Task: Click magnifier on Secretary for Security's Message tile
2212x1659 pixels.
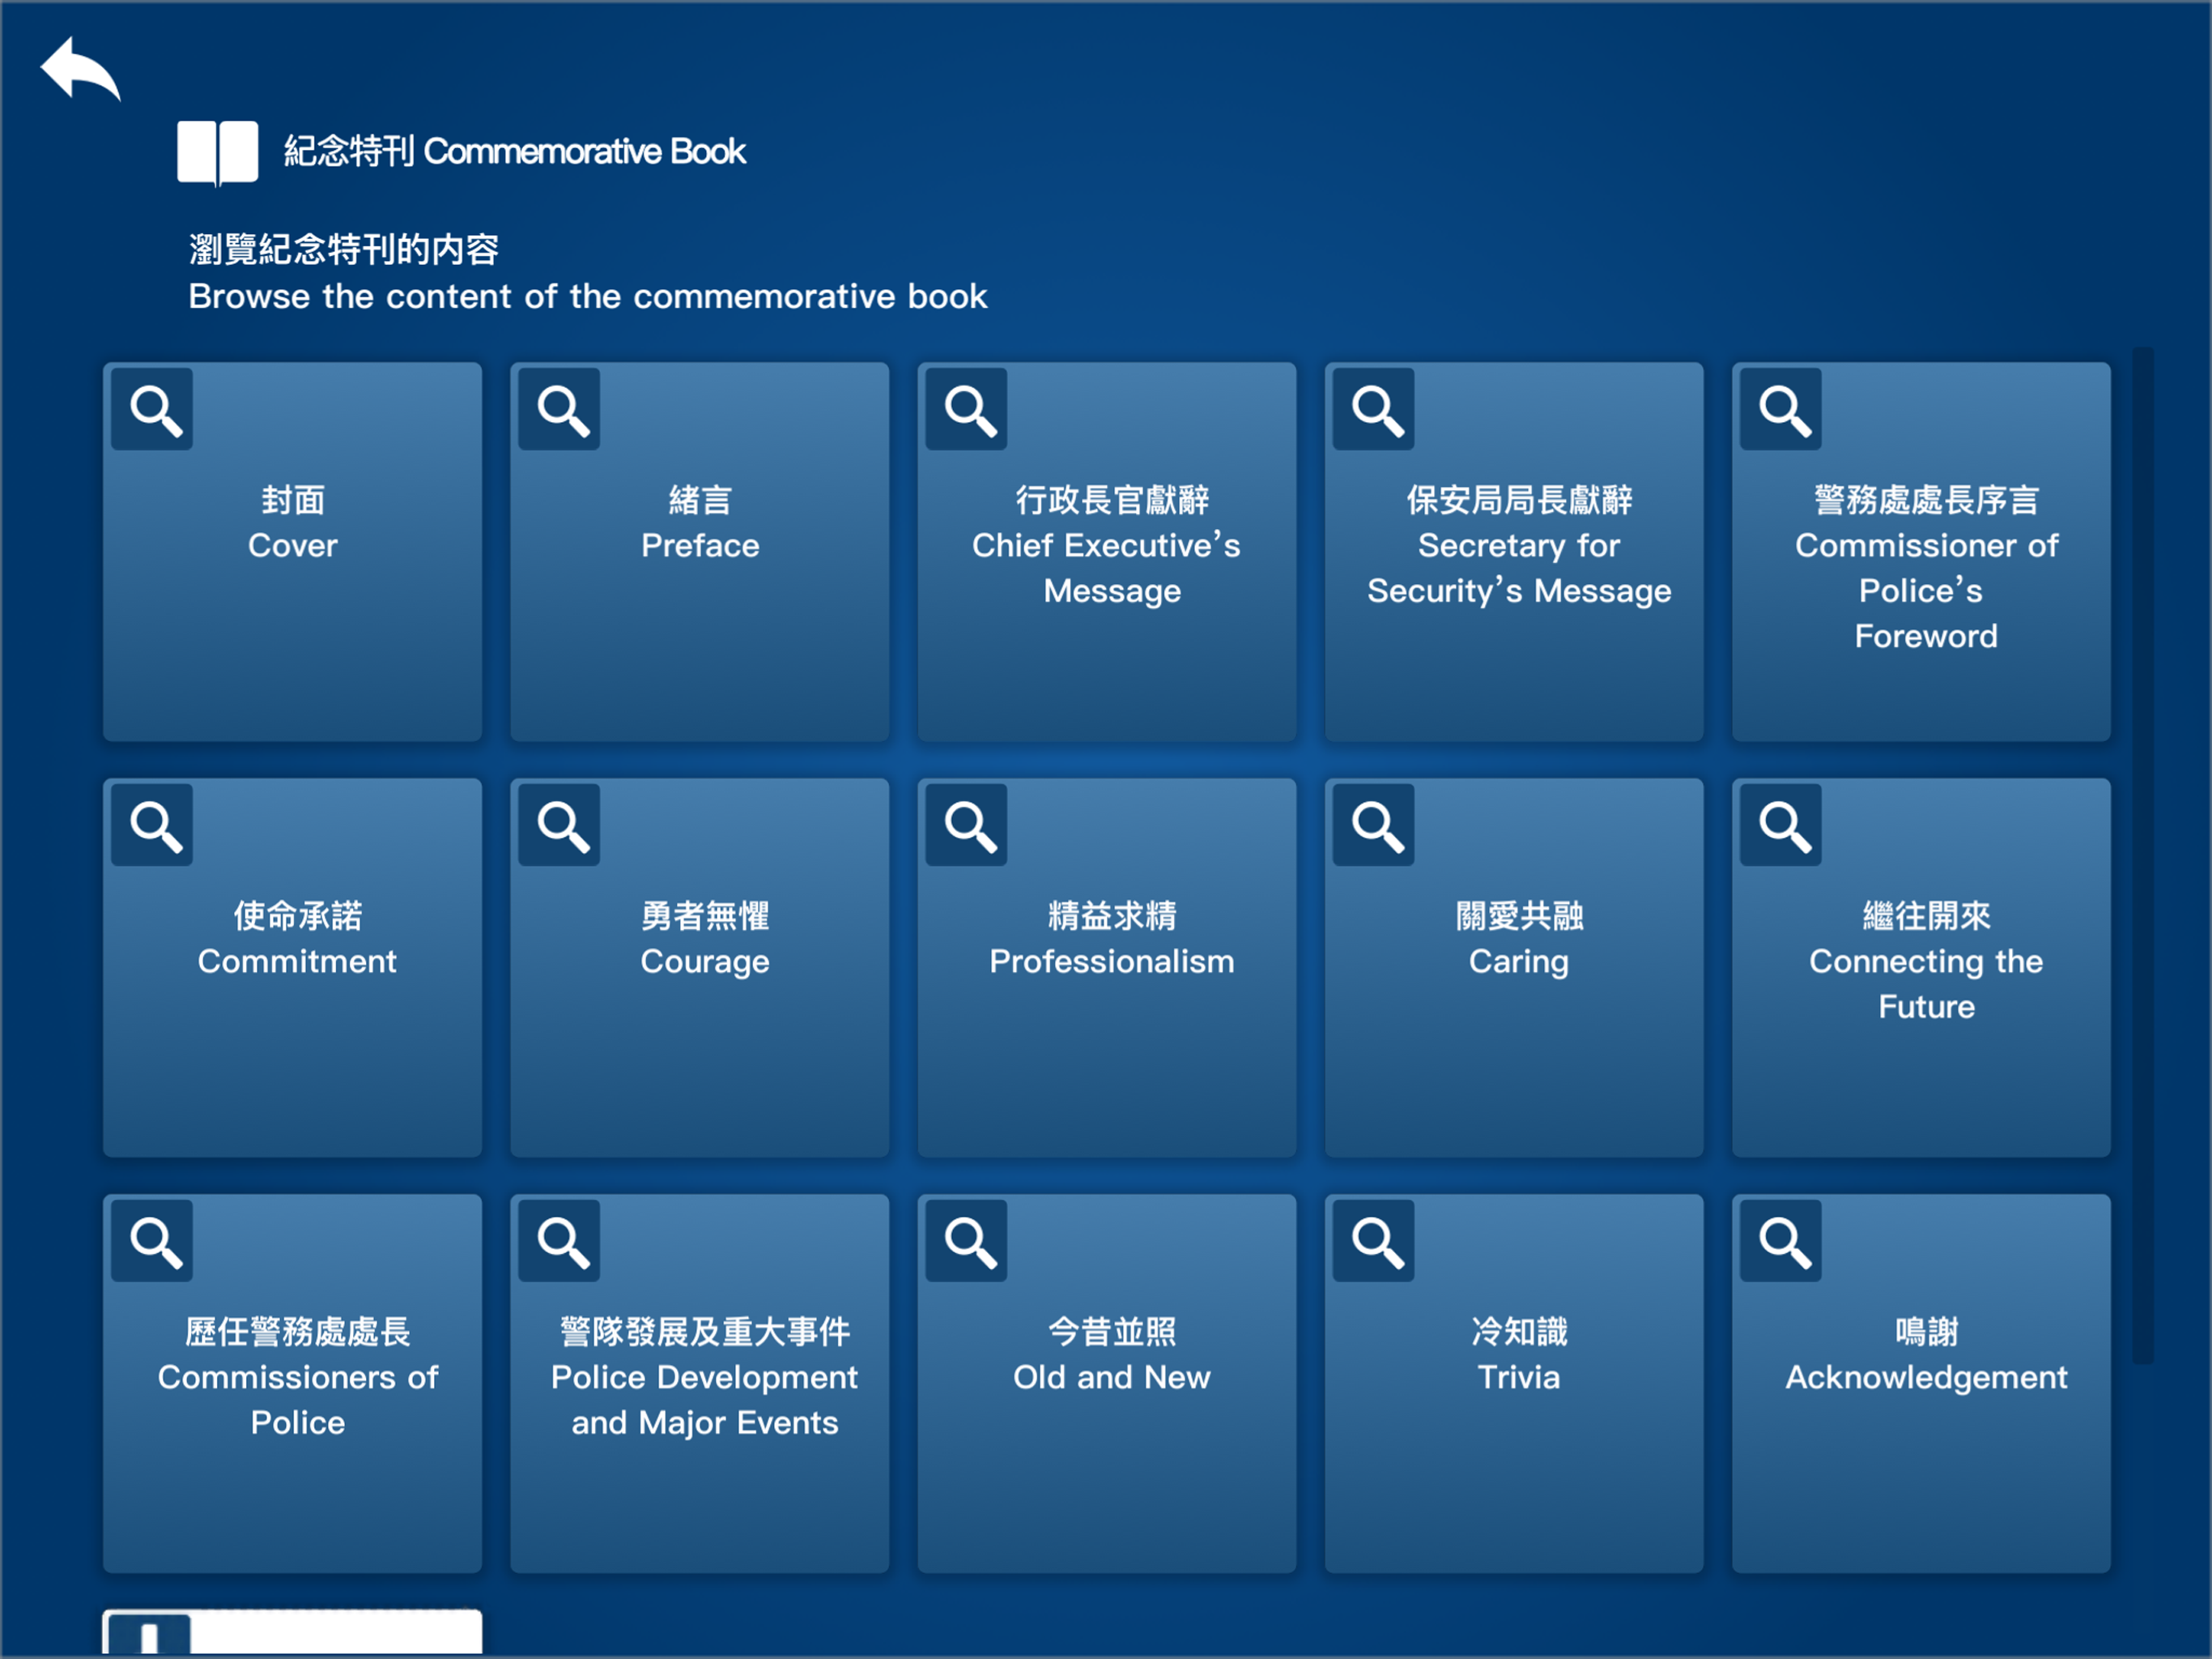Action: click(1373, 409)
